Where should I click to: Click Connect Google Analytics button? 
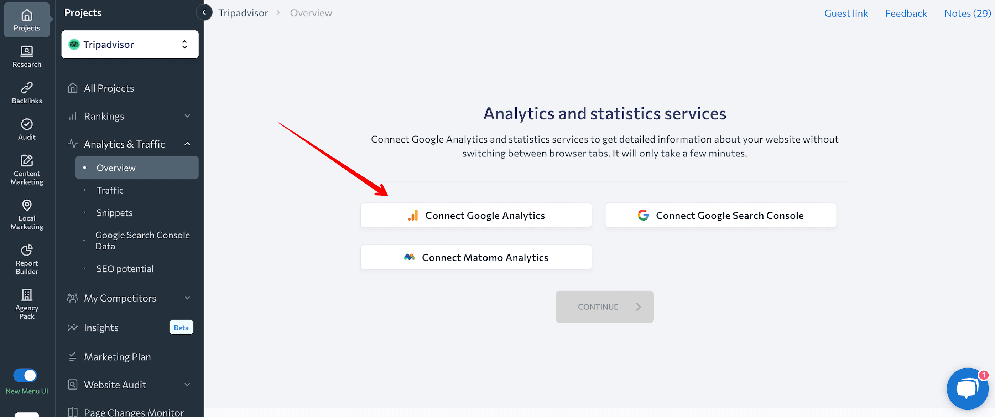point(476,215)
